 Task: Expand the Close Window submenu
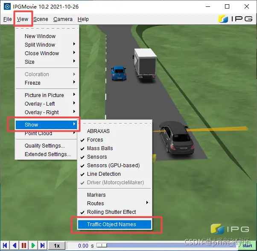(47, 53)
